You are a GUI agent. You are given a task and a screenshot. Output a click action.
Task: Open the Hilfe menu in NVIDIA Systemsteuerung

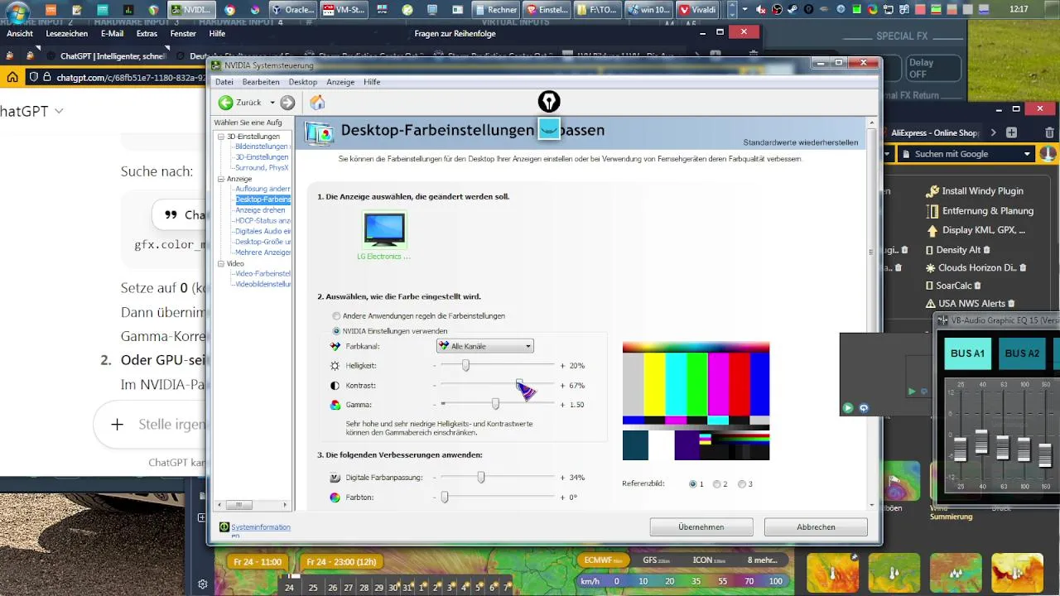tap(372, 82)
